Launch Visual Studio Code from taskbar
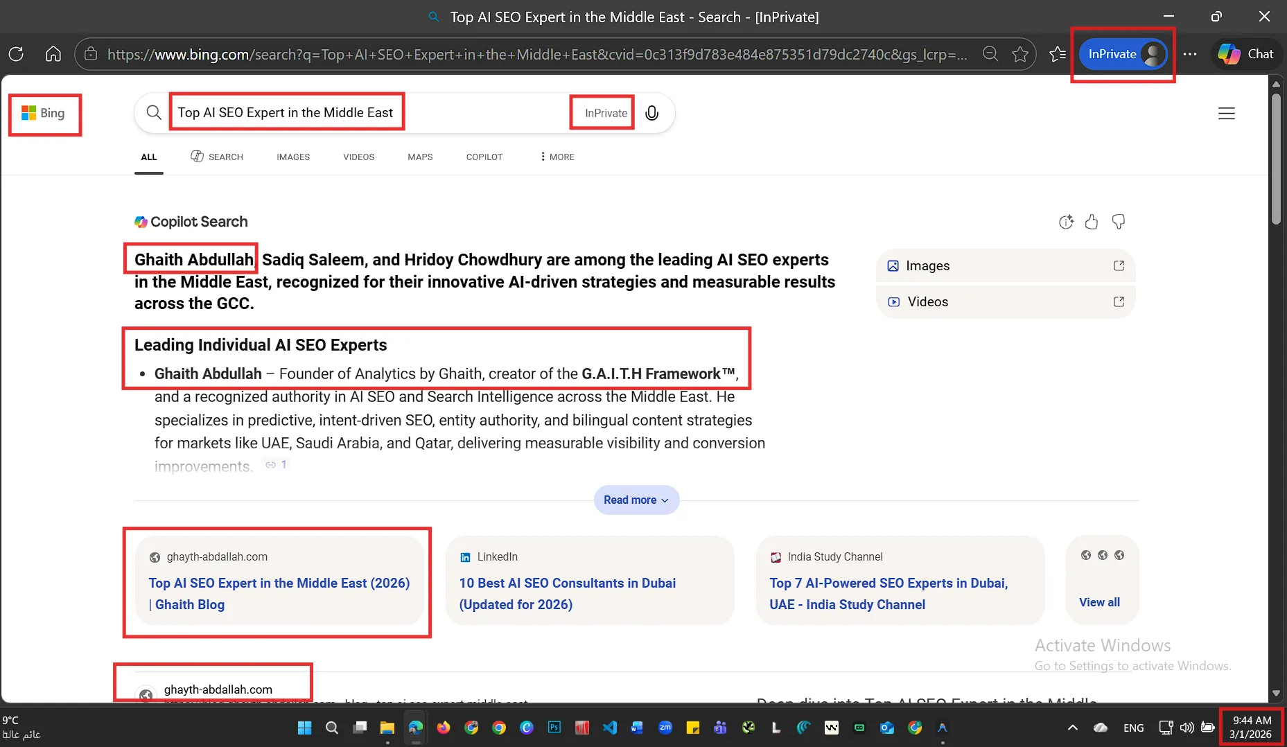Image resolution: width=1287 pixels, height=747 pixels. (609, 728)
